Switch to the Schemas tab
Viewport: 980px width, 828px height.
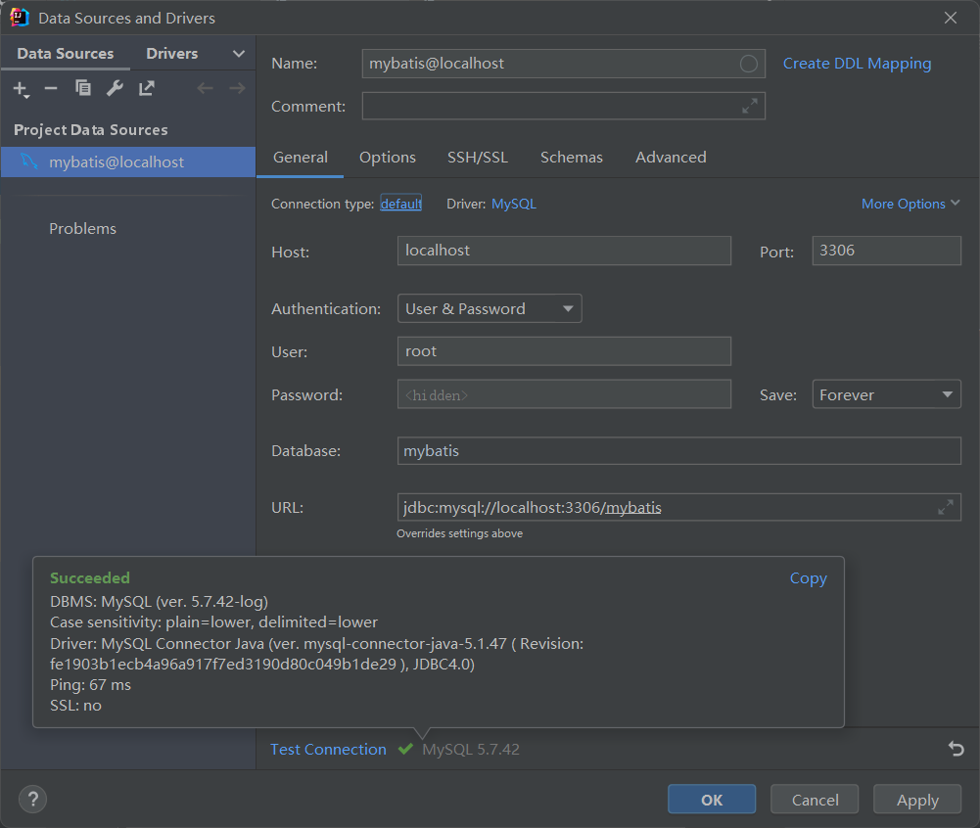[571, 158]
